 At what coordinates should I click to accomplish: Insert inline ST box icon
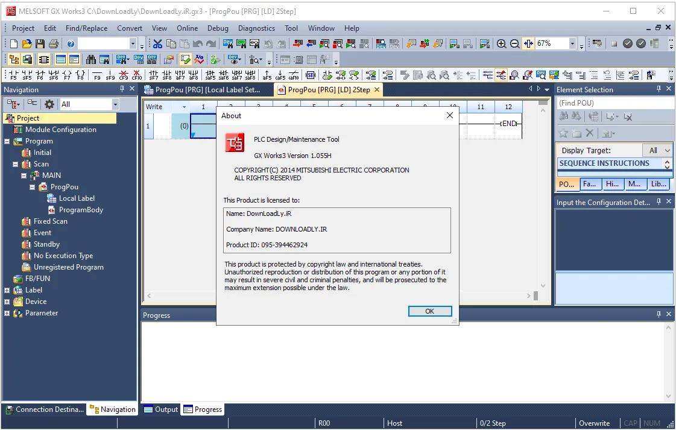coord(311,75)
